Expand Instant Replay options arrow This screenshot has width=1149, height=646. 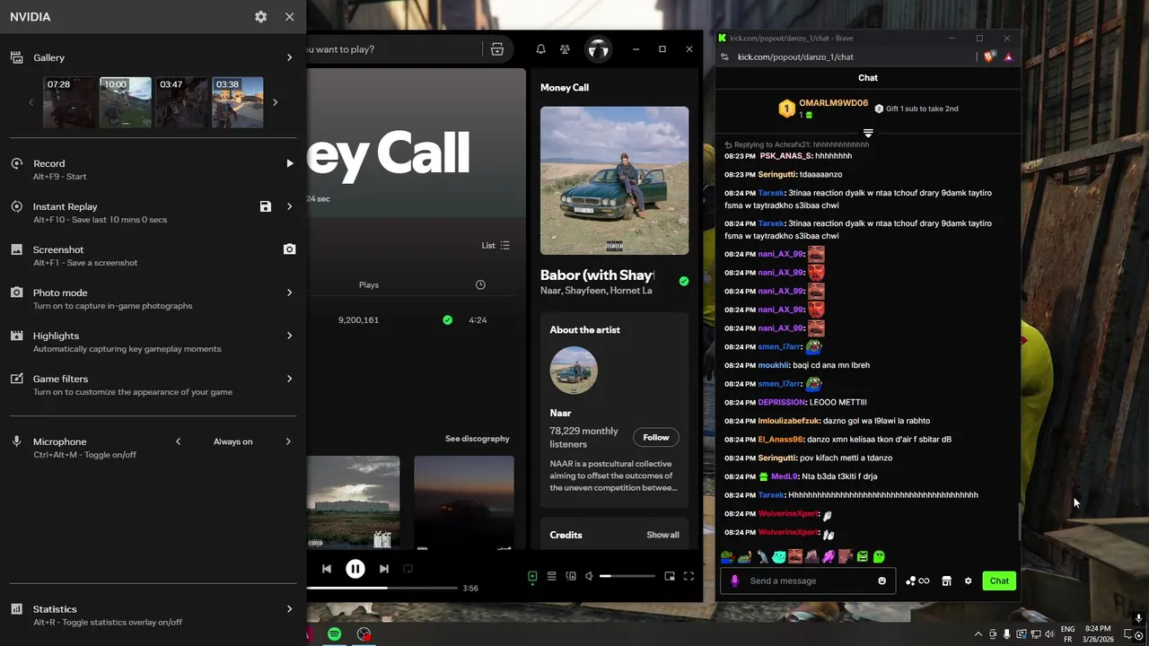pos(289,206)
